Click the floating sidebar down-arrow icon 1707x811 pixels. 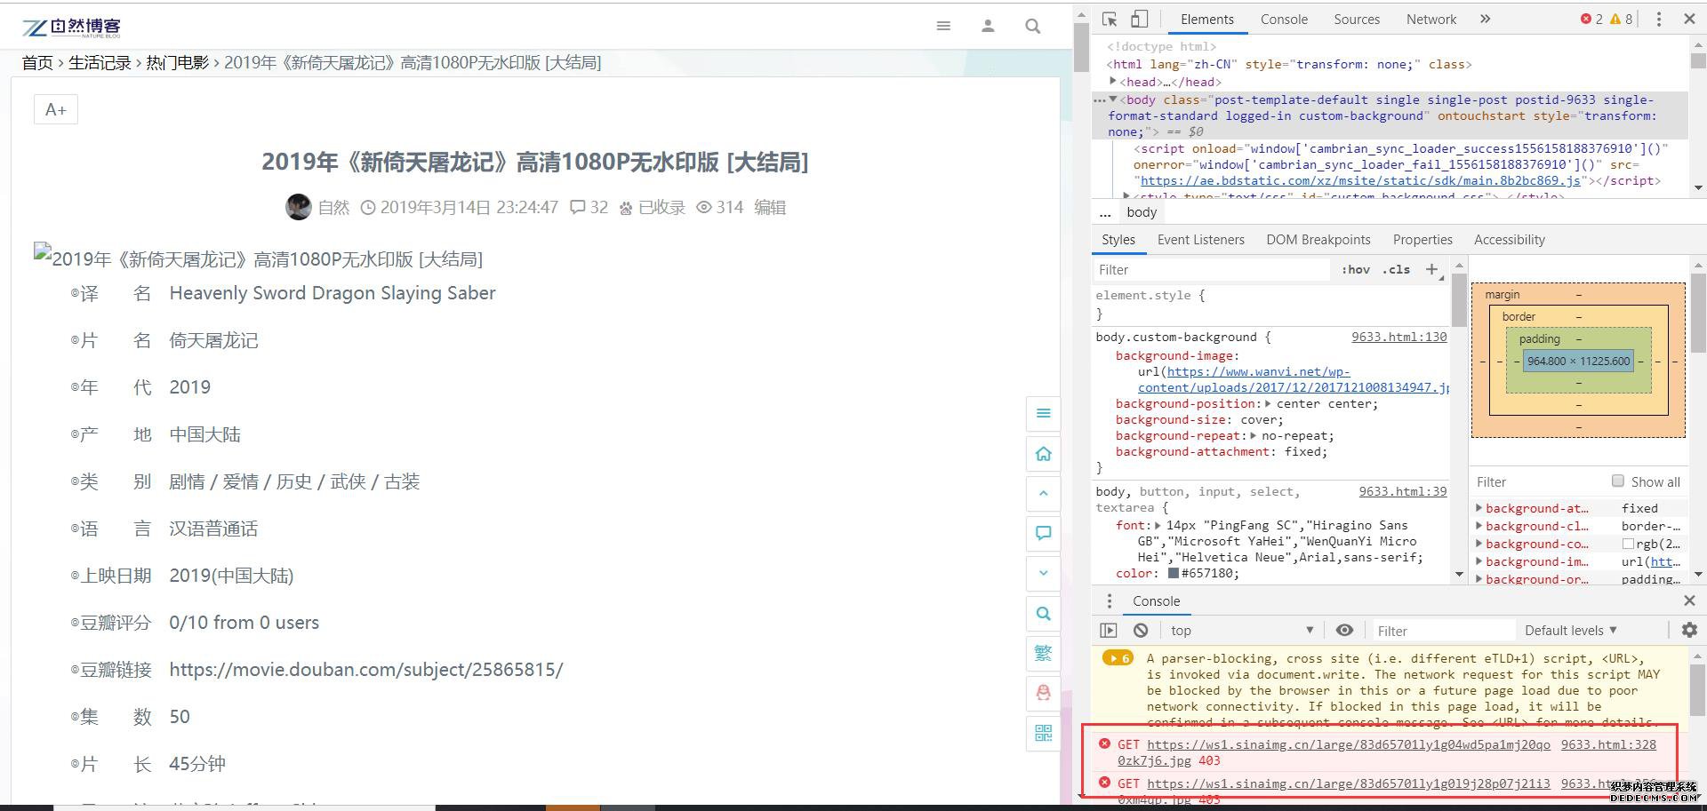click(x=1043, y=573)
